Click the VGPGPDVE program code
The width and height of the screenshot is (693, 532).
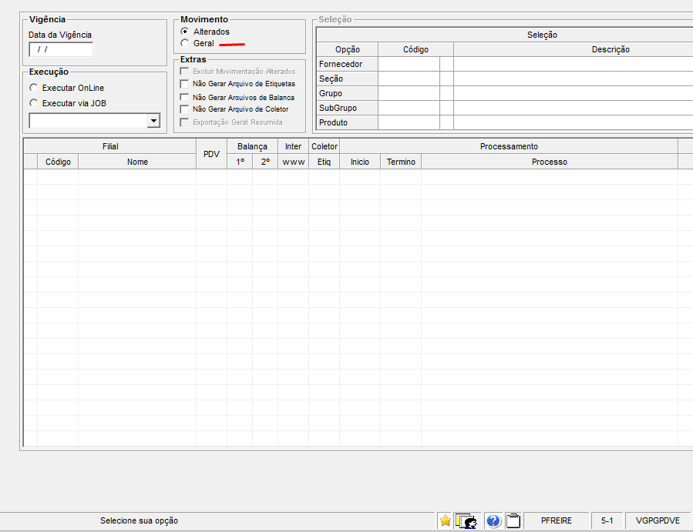658,520
